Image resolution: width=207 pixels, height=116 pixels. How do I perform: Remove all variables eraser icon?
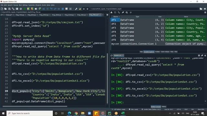[123, 12]
